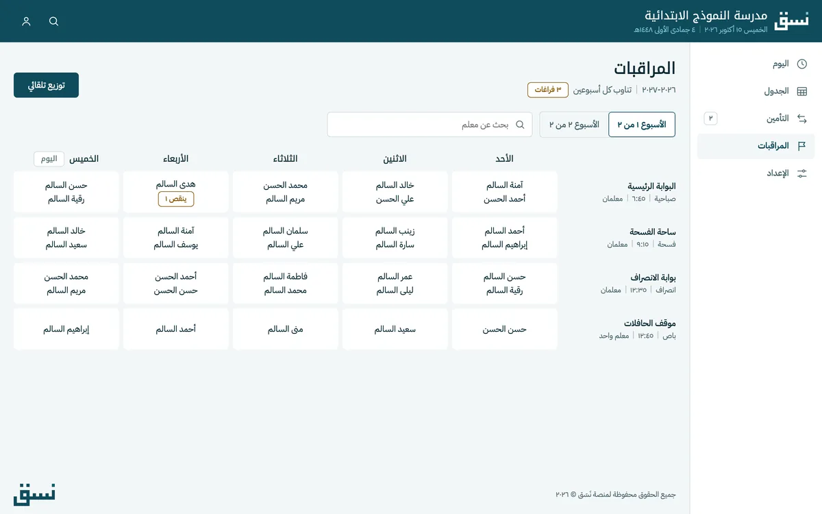Screen dimensions: 822x514
Task: Select the ساحة الفسحة row title
Action: (x=653, y=232)
